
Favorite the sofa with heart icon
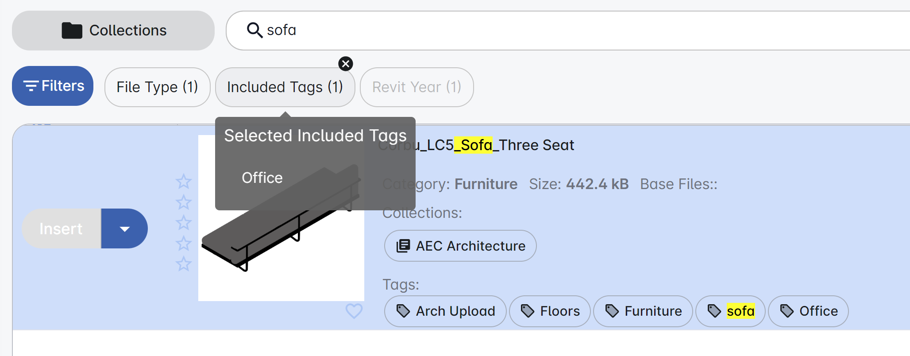[354, 311]
